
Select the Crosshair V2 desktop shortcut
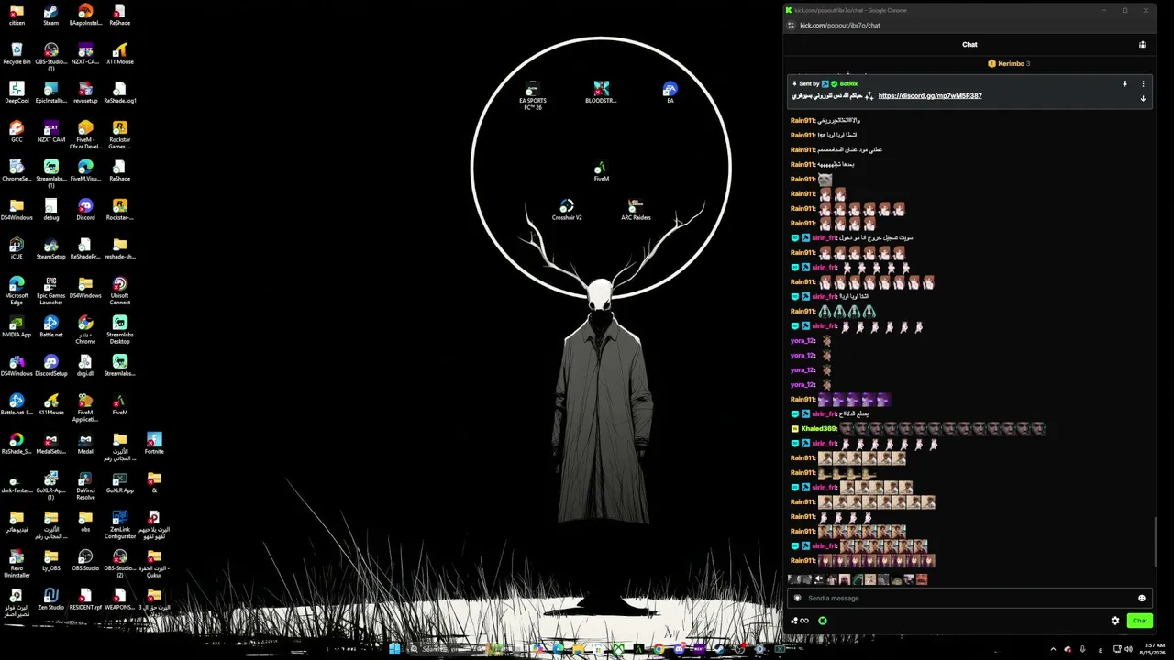coord(567,210)
